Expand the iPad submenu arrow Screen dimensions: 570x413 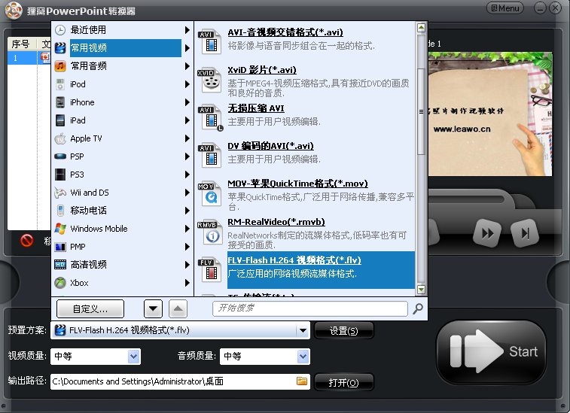(x=187, y=120)
